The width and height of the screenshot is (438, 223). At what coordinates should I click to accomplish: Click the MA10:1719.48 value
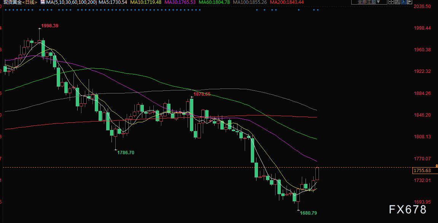pyautogui.click(x=145, y=2)
